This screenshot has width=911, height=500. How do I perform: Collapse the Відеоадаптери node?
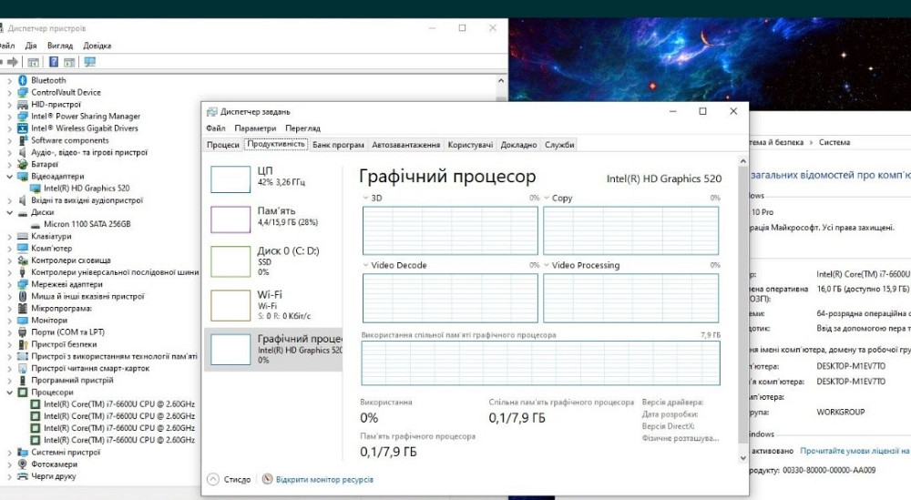coord(9,176)
